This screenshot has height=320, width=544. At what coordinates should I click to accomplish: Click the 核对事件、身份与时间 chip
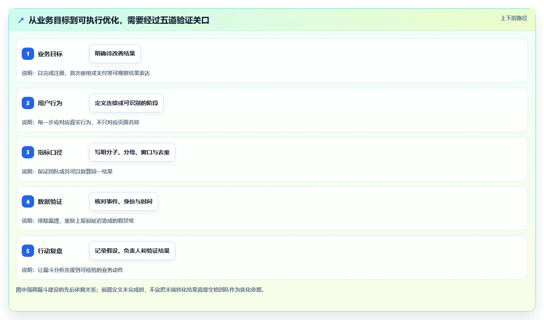point(124,201)
